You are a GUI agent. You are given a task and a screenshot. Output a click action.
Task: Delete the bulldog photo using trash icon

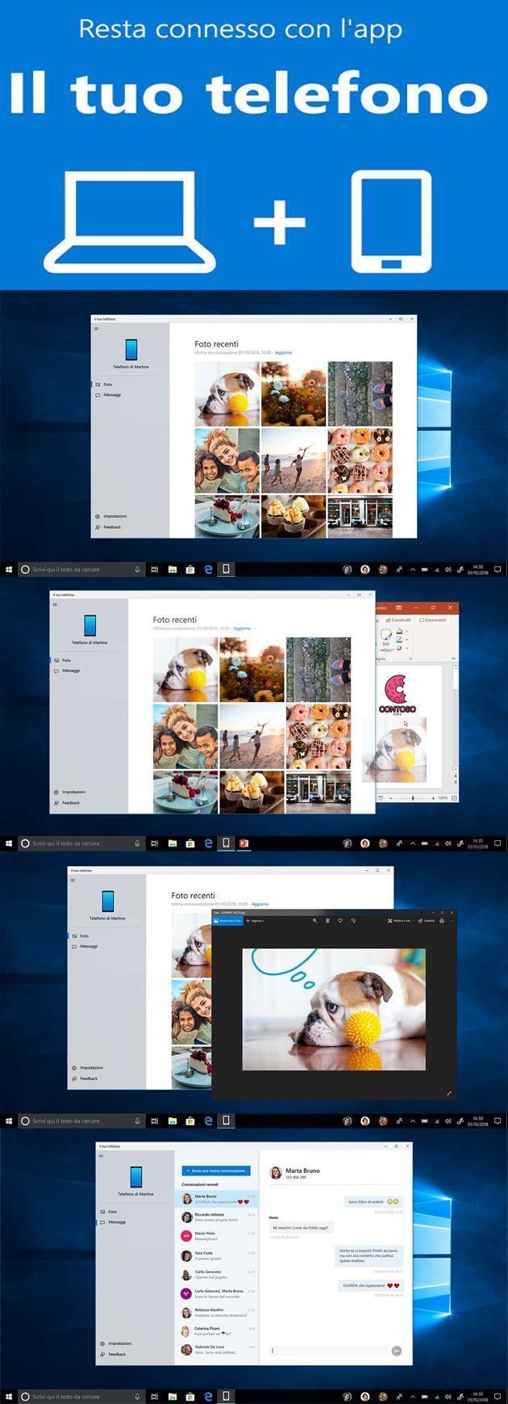(327, 921)
